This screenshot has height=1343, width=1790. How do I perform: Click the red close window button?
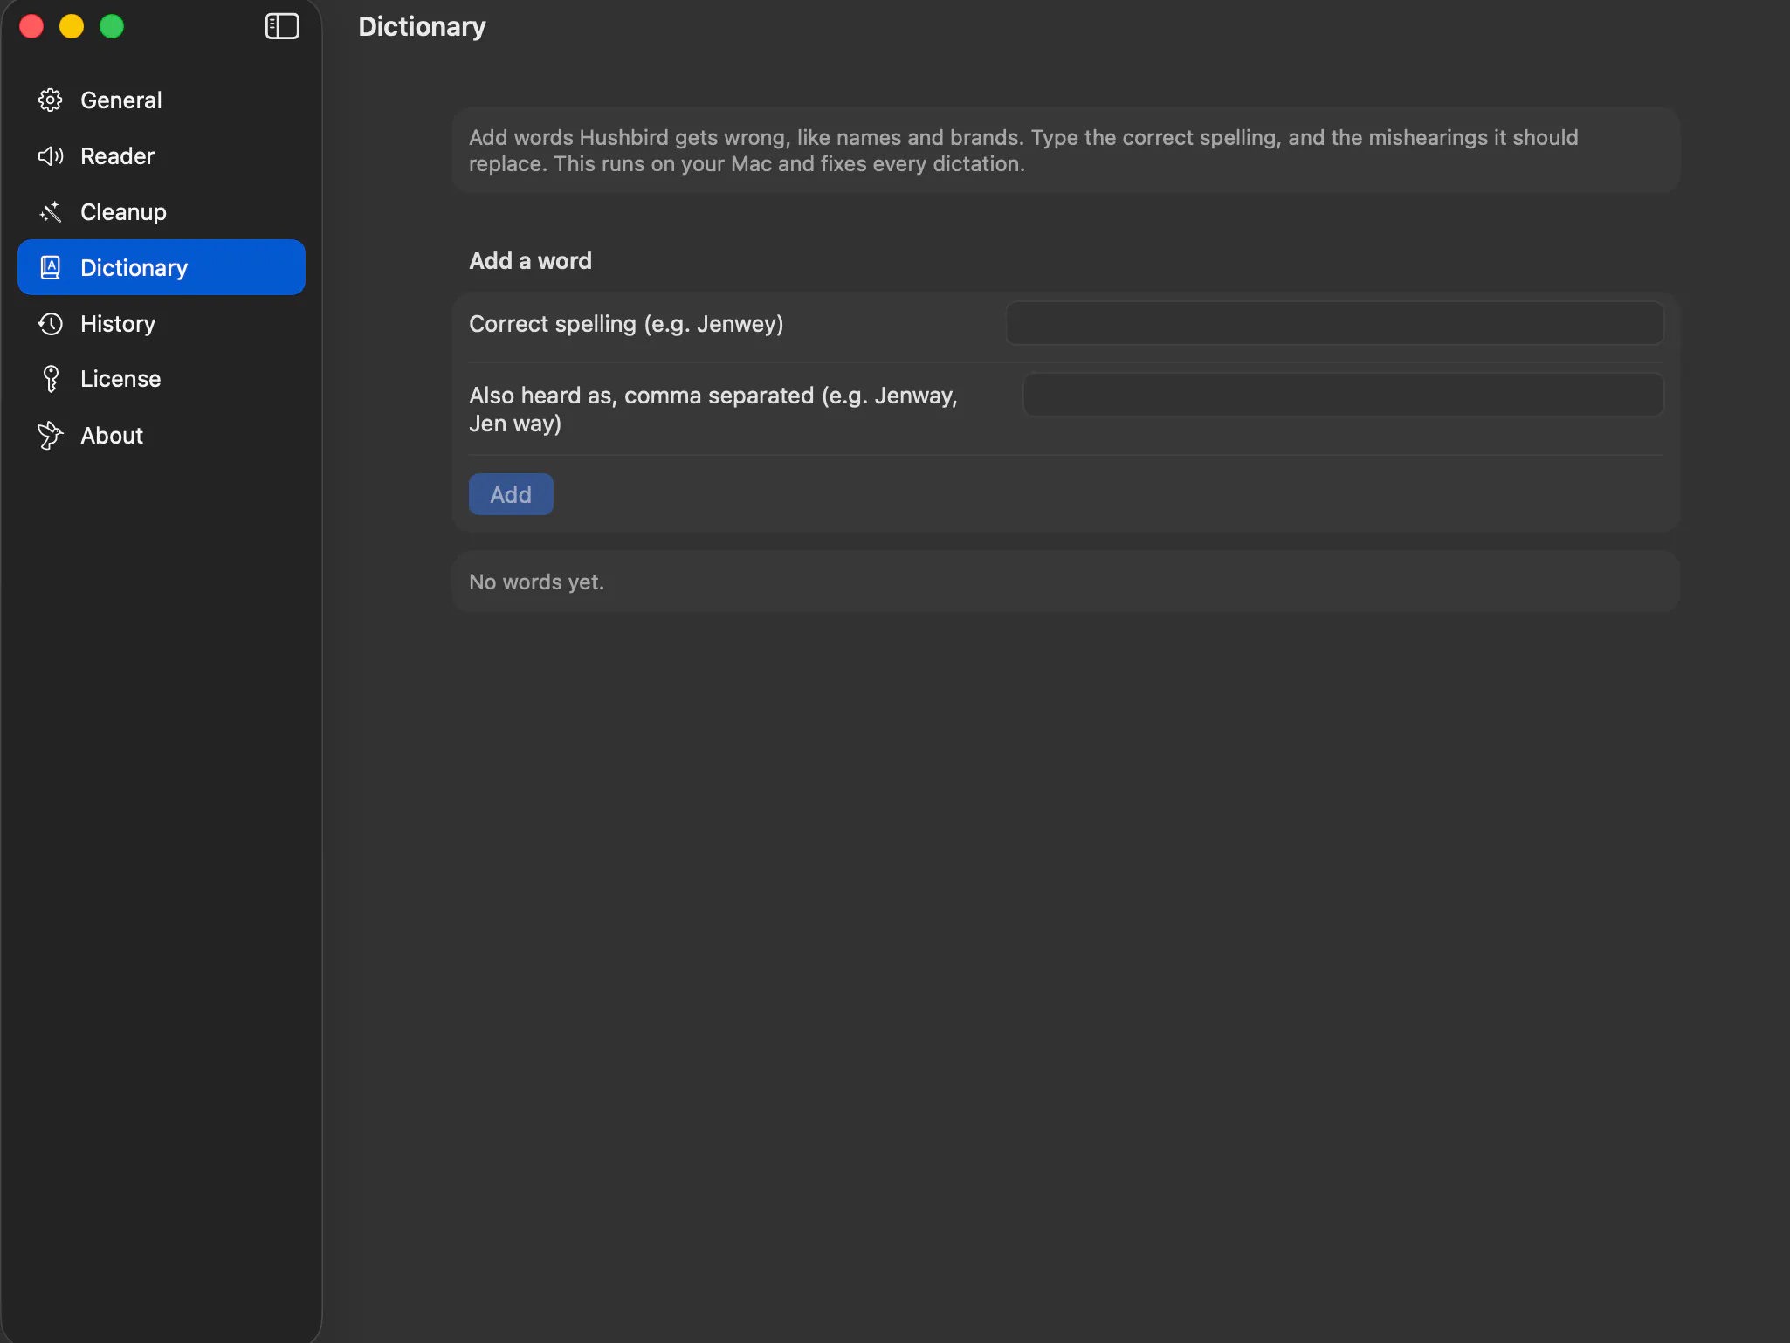click(x=31, y=26)
